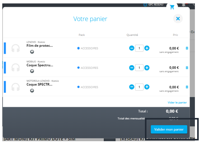The width and height of the screenshot is (201, 145).
Task: Delete Coque SPECTR... item with trash icon
Action: (187, 87)
